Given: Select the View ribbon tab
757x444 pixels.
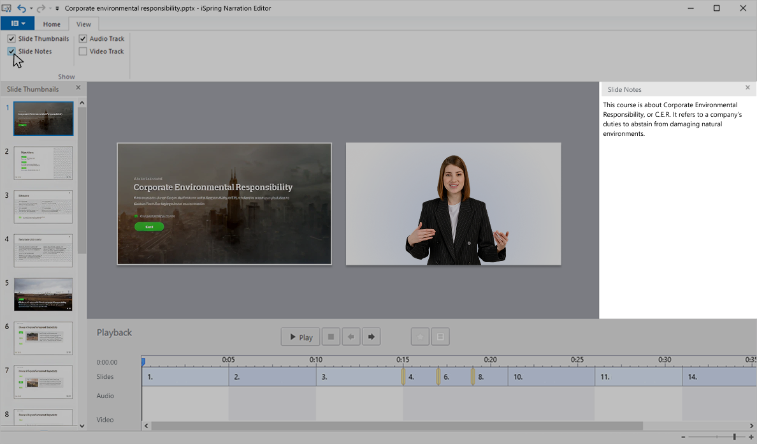Looking at the screenshot, I should pos(83,24).
